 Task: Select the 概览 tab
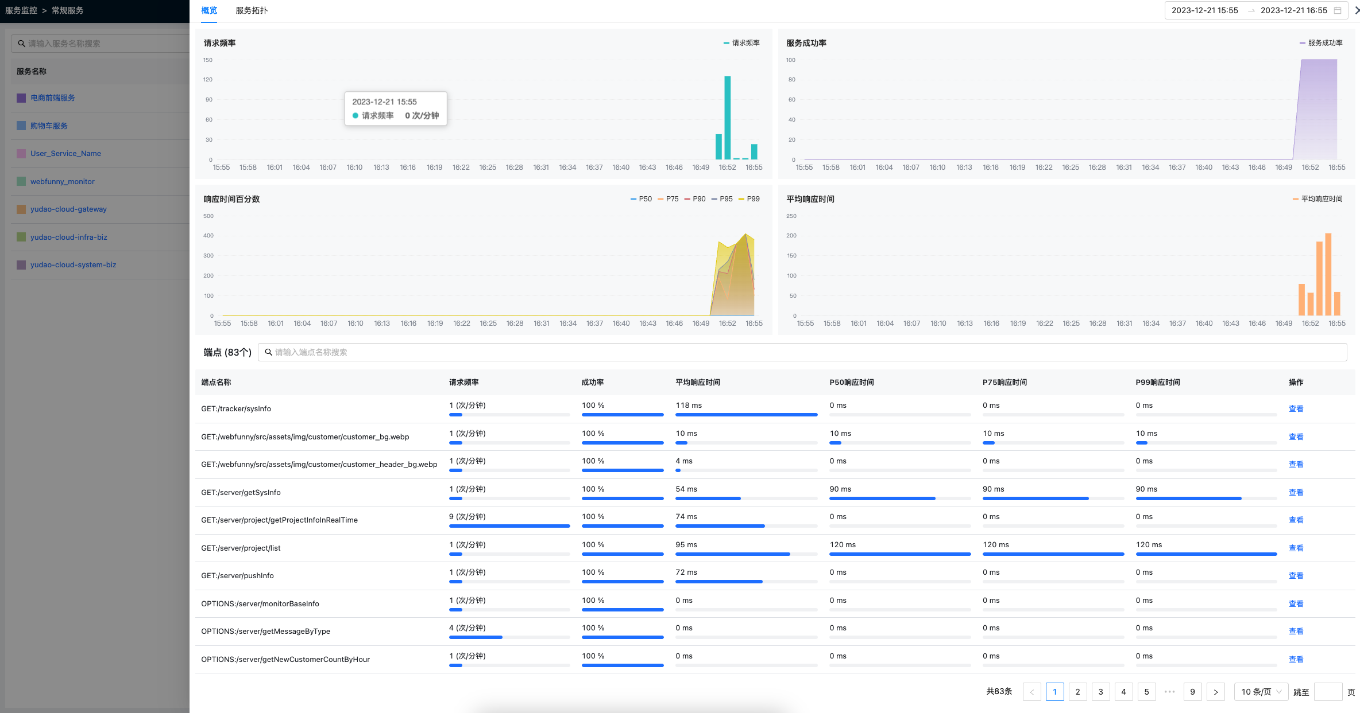209,10
